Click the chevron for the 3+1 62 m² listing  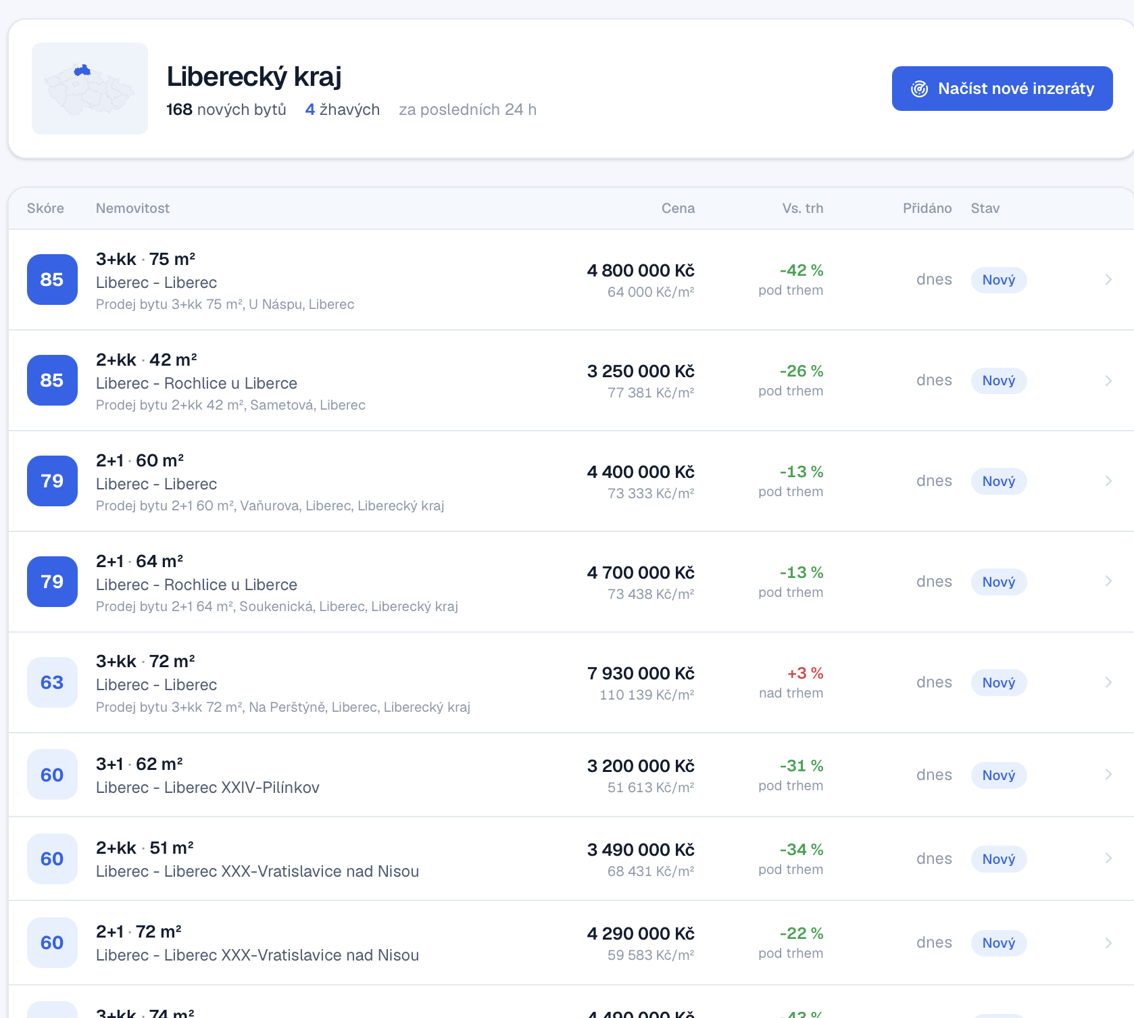point(1108,775)
